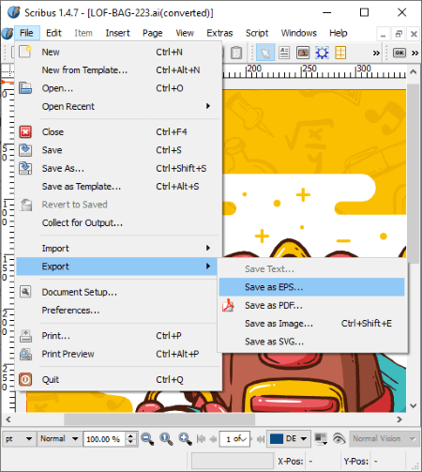Open the Script menu
The image size is (422, 472).
coord(257,33)
